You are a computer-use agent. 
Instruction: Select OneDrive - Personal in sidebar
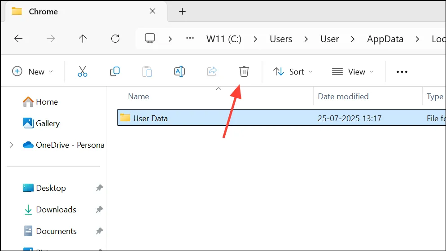[63, 145]
